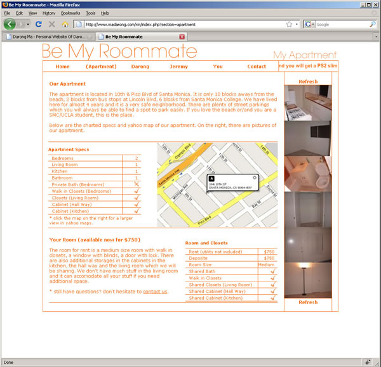Open the Bookmarks menu

(70, 13)
